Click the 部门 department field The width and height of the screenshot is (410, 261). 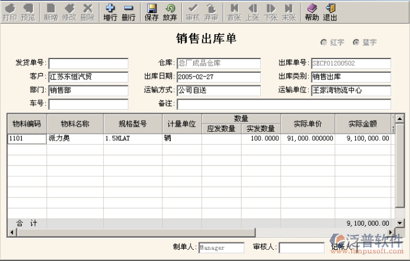88,91
